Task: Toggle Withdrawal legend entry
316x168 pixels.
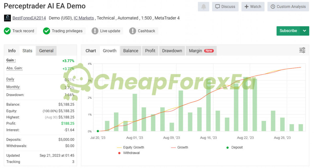Action: tap(129, 153)
